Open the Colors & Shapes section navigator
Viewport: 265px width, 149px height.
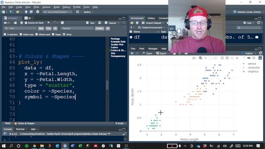click(x=25, y=123)
